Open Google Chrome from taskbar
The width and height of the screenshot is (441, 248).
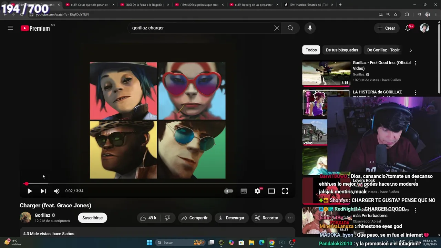271,242
